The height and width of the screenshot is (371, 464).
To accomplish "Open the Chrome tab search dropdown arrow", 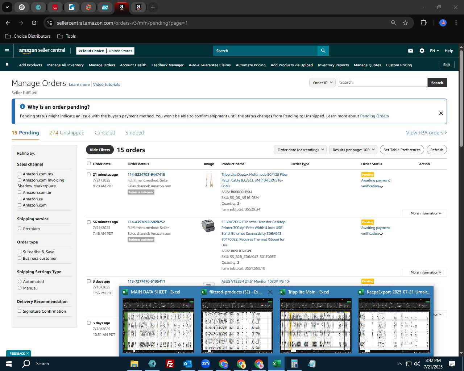I will click(x=7, y=7).
